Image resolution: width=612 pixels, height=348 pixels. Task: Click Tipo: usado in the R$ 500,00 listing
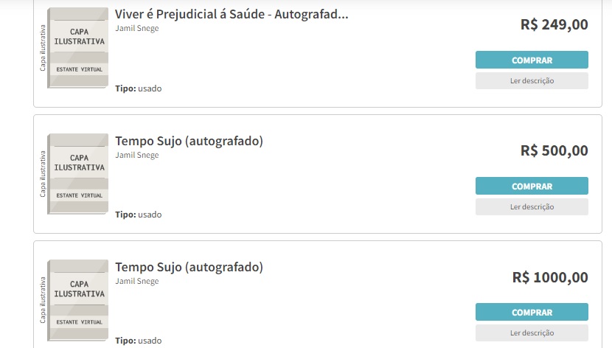[139, 215]
